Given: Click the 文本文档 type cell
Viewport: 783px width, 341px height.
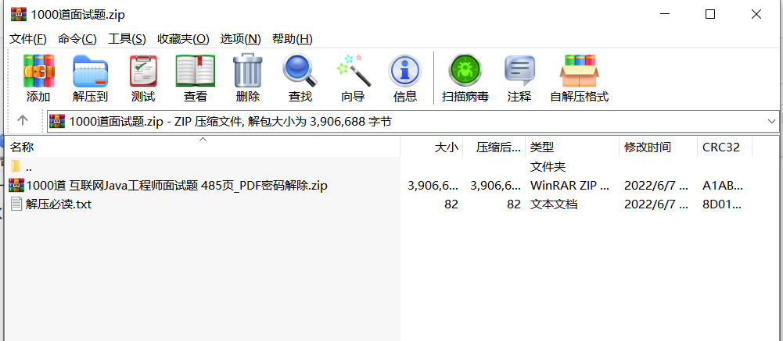Looking at the screenshot, I should point(554,204).
